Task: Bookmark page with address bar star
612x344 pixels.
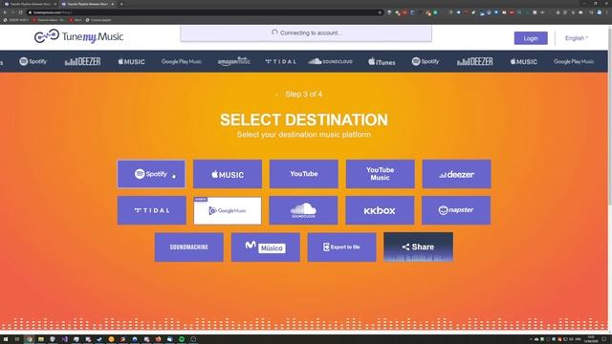Action: 380,12
